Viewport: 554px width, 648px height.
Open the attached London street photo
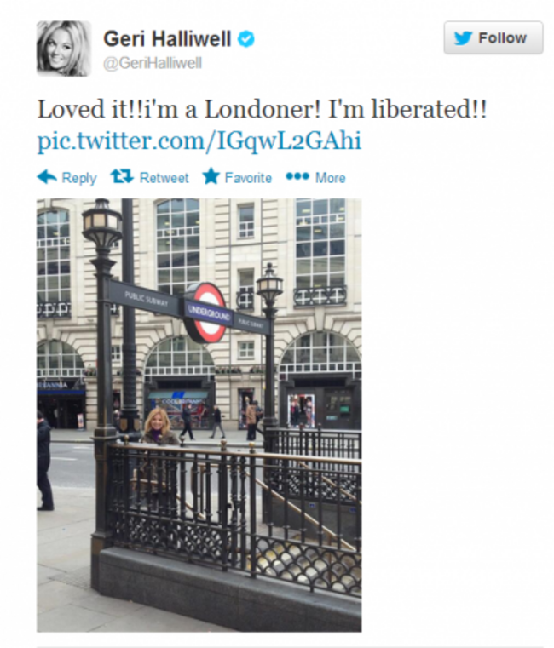[x=199, y=415]
